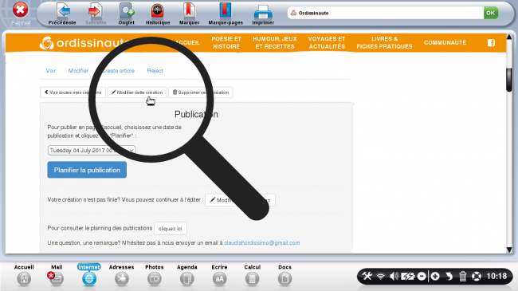Select the Internet application
Image resolution: width=518 pixels, height=291 pixels.
coord(89,275)
